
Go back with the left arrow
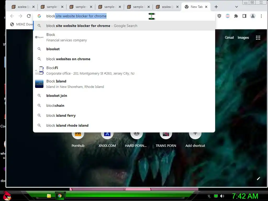coord(12,16)
